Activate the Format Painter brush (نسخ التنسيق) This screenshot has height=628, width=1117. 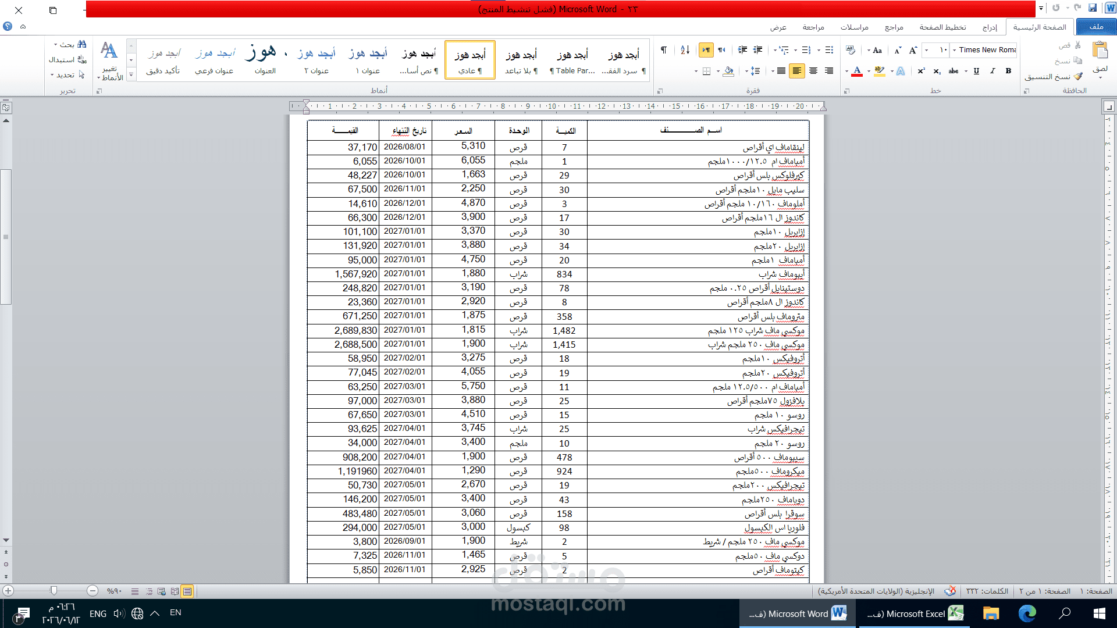coord(1078,76)
